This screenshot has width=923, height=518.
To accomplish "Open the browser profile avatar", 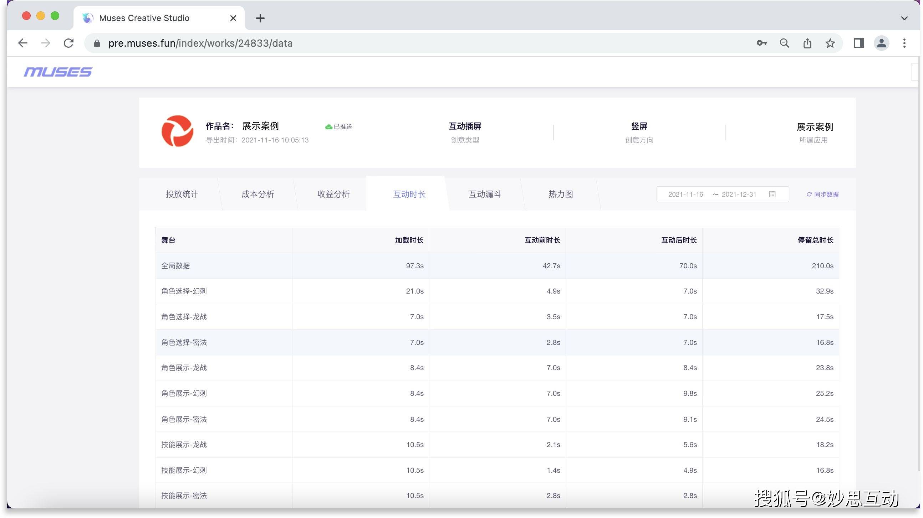I will (881, 43).
